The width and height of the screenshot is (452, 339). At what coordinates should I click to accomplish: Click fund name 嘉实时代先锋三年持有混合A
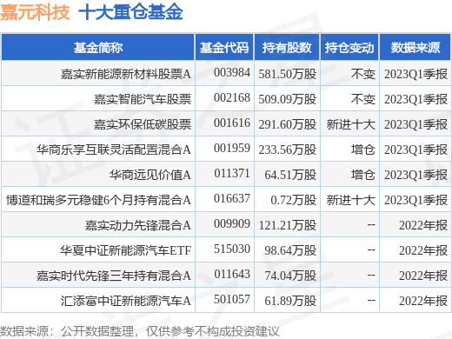(114, 276)
